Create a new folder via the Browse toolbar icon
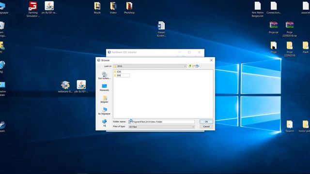310x174 pixels. tap(194, 66)
